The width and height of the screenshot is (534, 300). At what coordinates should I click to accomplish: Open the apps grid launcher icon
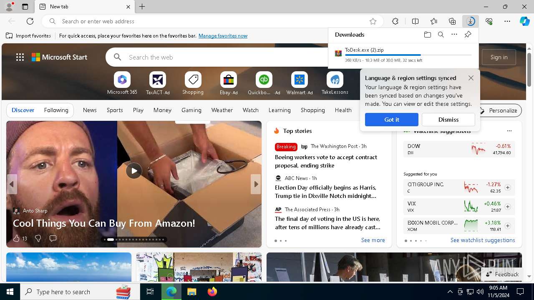tap(20, 57)
